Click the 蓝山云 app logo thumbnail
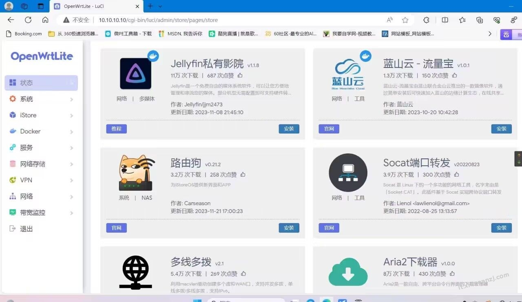This screenshot has width=522, height=302. [x=348, y=74]
